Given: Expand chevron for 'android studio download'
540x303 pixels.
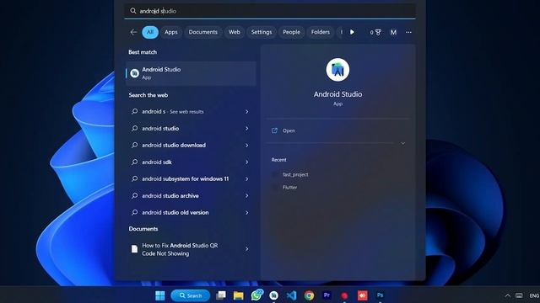Looking at the screenshot, I should pyautogui.click(x=247, y=146).
